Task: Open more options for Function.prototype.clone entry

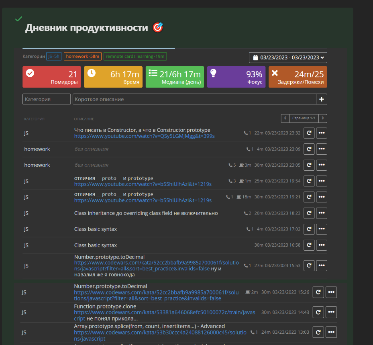Action: tap(331, 312)
